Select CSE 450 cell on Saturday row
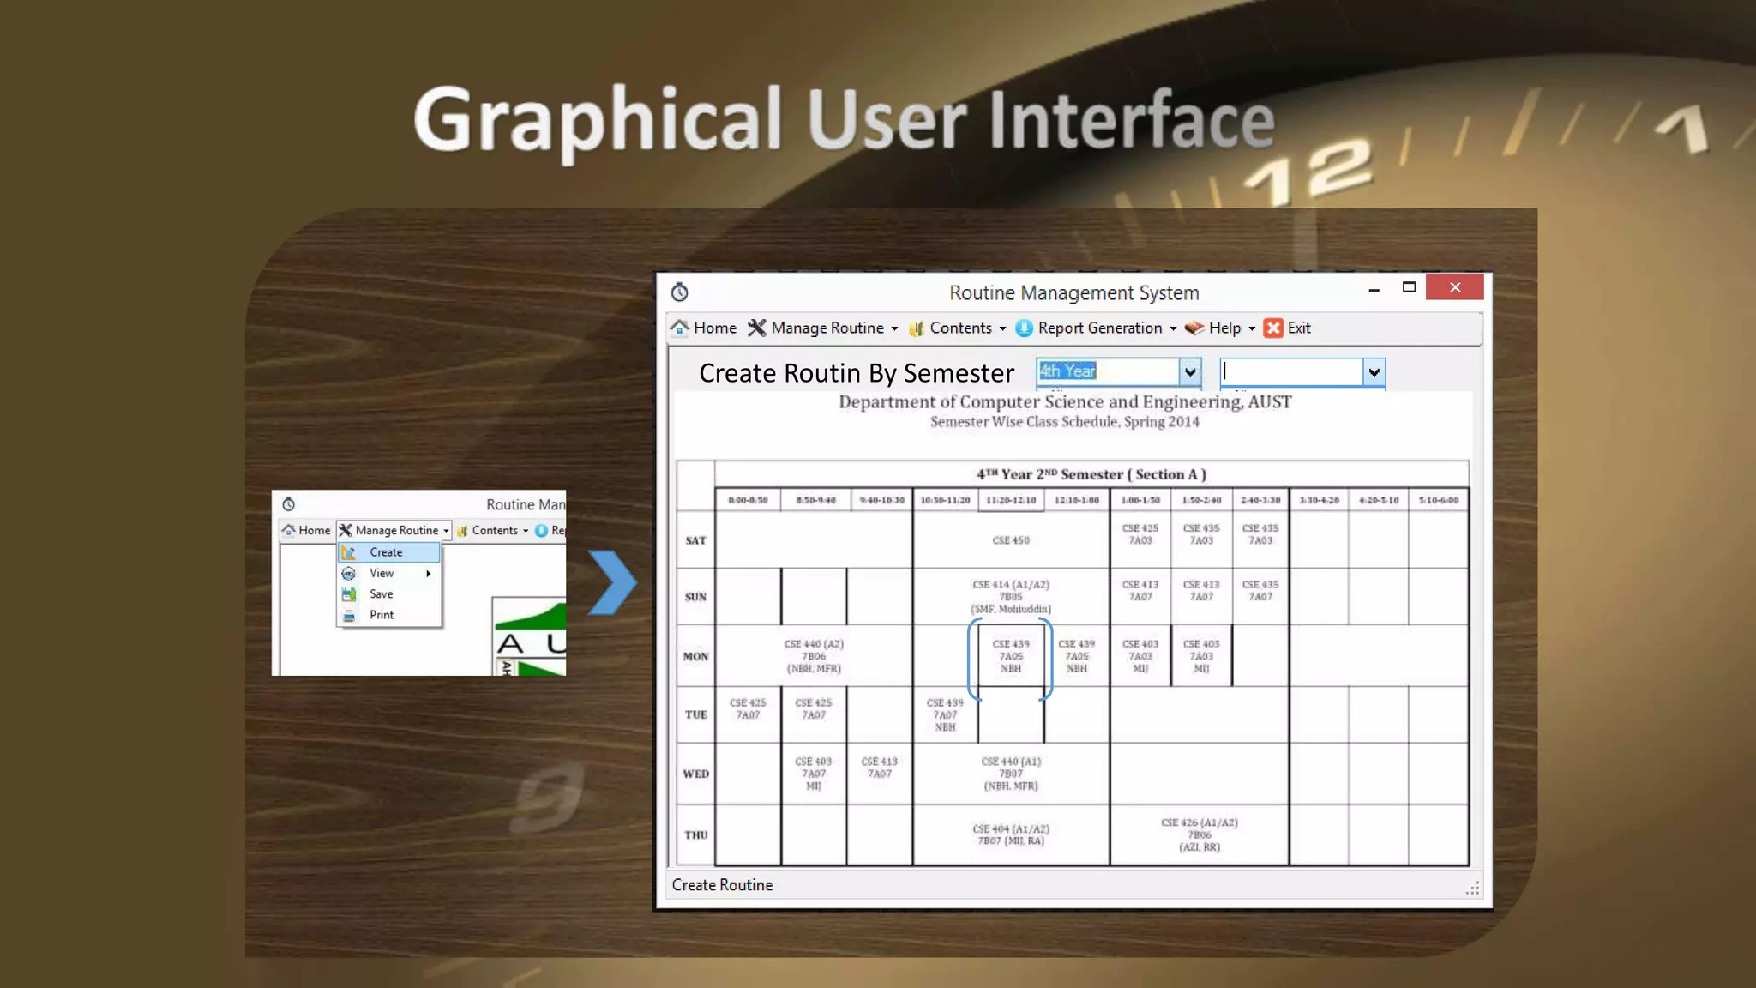Screen dimensions: 1756x988 [1011, 540]
